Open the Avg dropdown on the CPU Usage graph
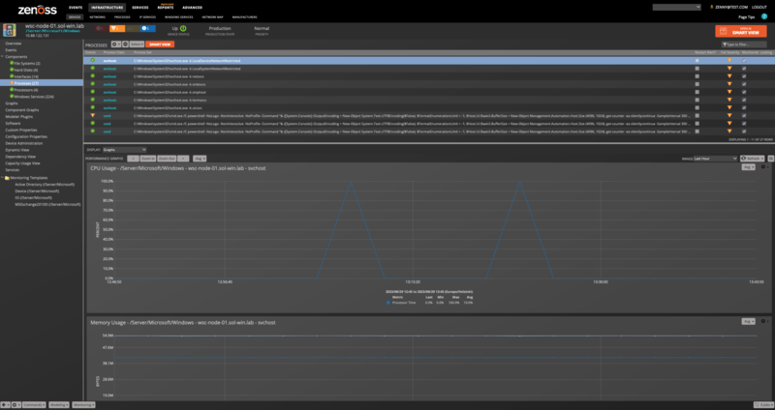The width and height of the screenshot is (775, 410). point(748,167)
